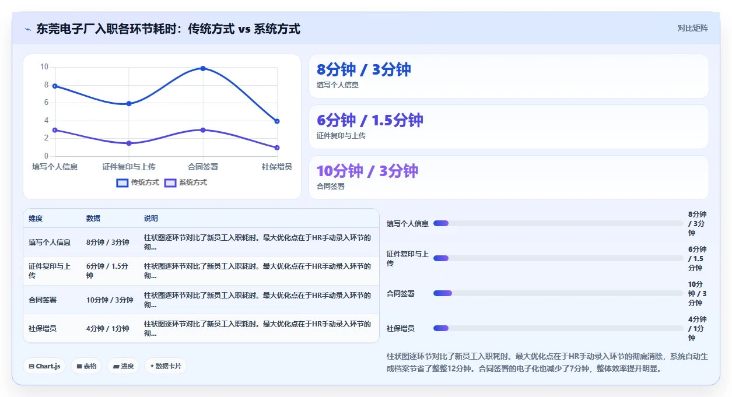
Task: Open the 8分钟 / 3分钟 data card
Action: (x=509, y=76)
